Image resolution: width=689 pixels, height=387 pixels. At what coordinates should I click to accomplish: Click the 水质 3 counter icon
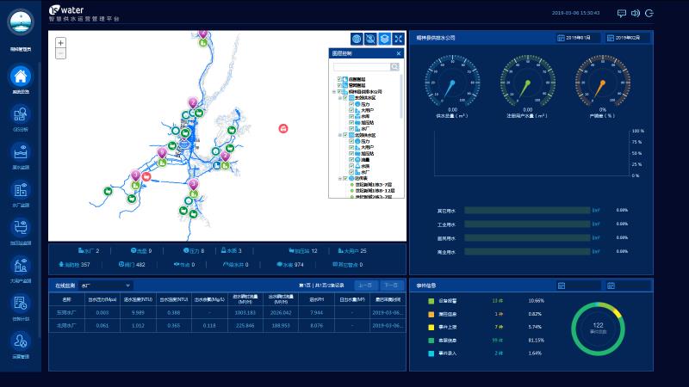[223, 250]
